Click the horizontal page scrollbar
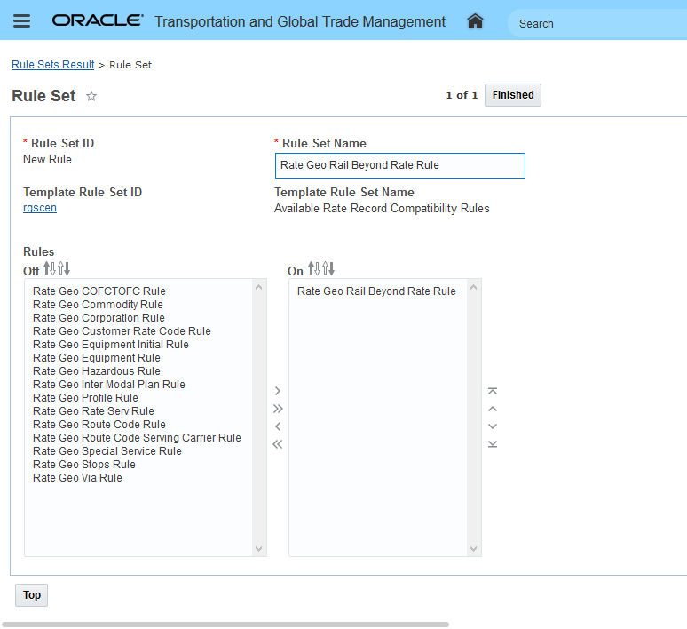Image resolution: width=687 pixels, height=629 pixels. pos(225,625)
